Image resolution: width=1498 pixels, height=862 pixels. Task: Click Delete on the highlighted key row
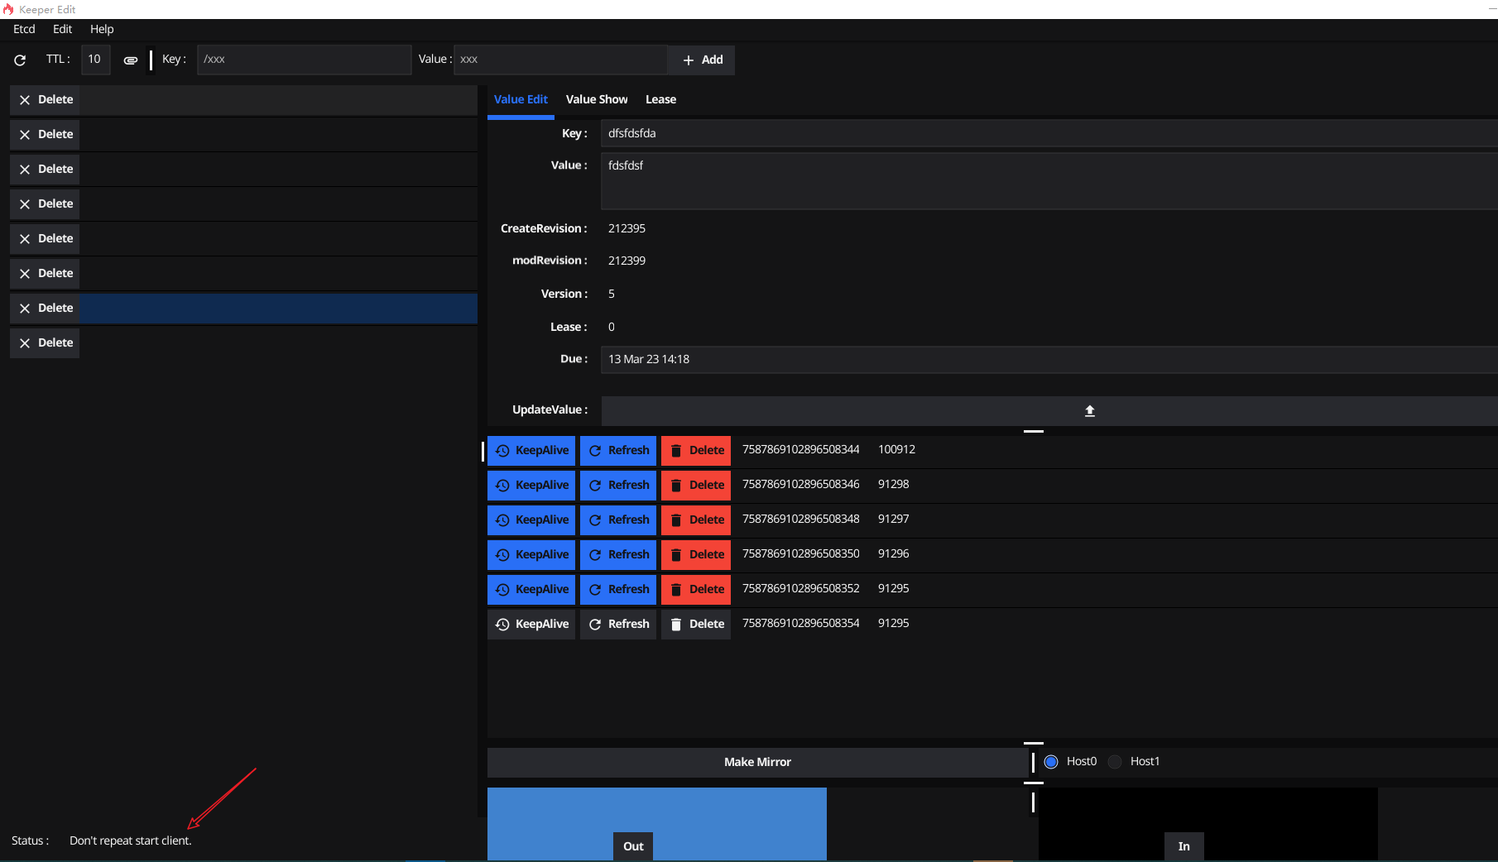tap(45, 309)
